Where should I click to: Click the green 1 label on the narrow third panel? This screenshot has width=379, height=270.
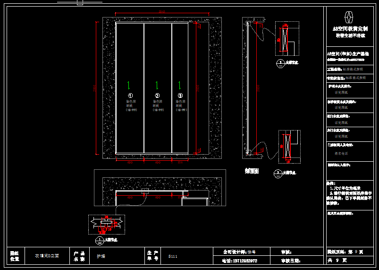(x=179, y=85)
